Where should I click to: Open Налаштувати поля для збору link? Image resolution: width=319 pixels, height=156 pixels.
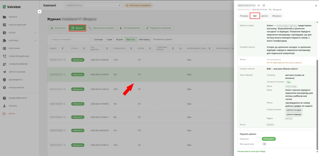pos(251,151)
